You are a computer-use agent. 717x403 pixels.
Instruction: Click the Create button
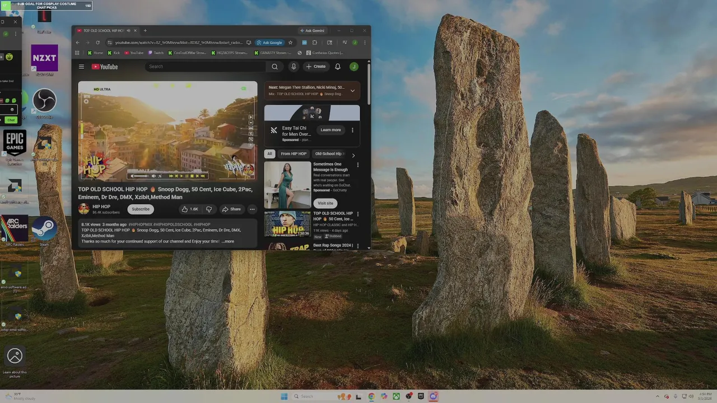point(316,67)
